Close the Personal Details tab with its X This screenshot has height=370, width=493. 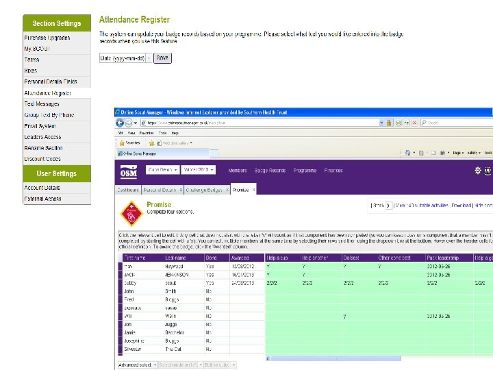coord(181,190)
